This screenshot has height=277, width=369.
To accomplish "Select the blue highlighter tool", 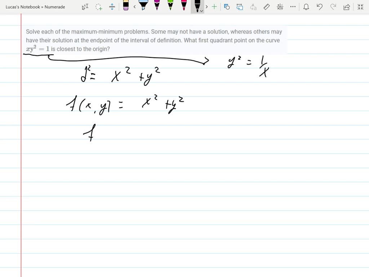I will tap(143, 5).
